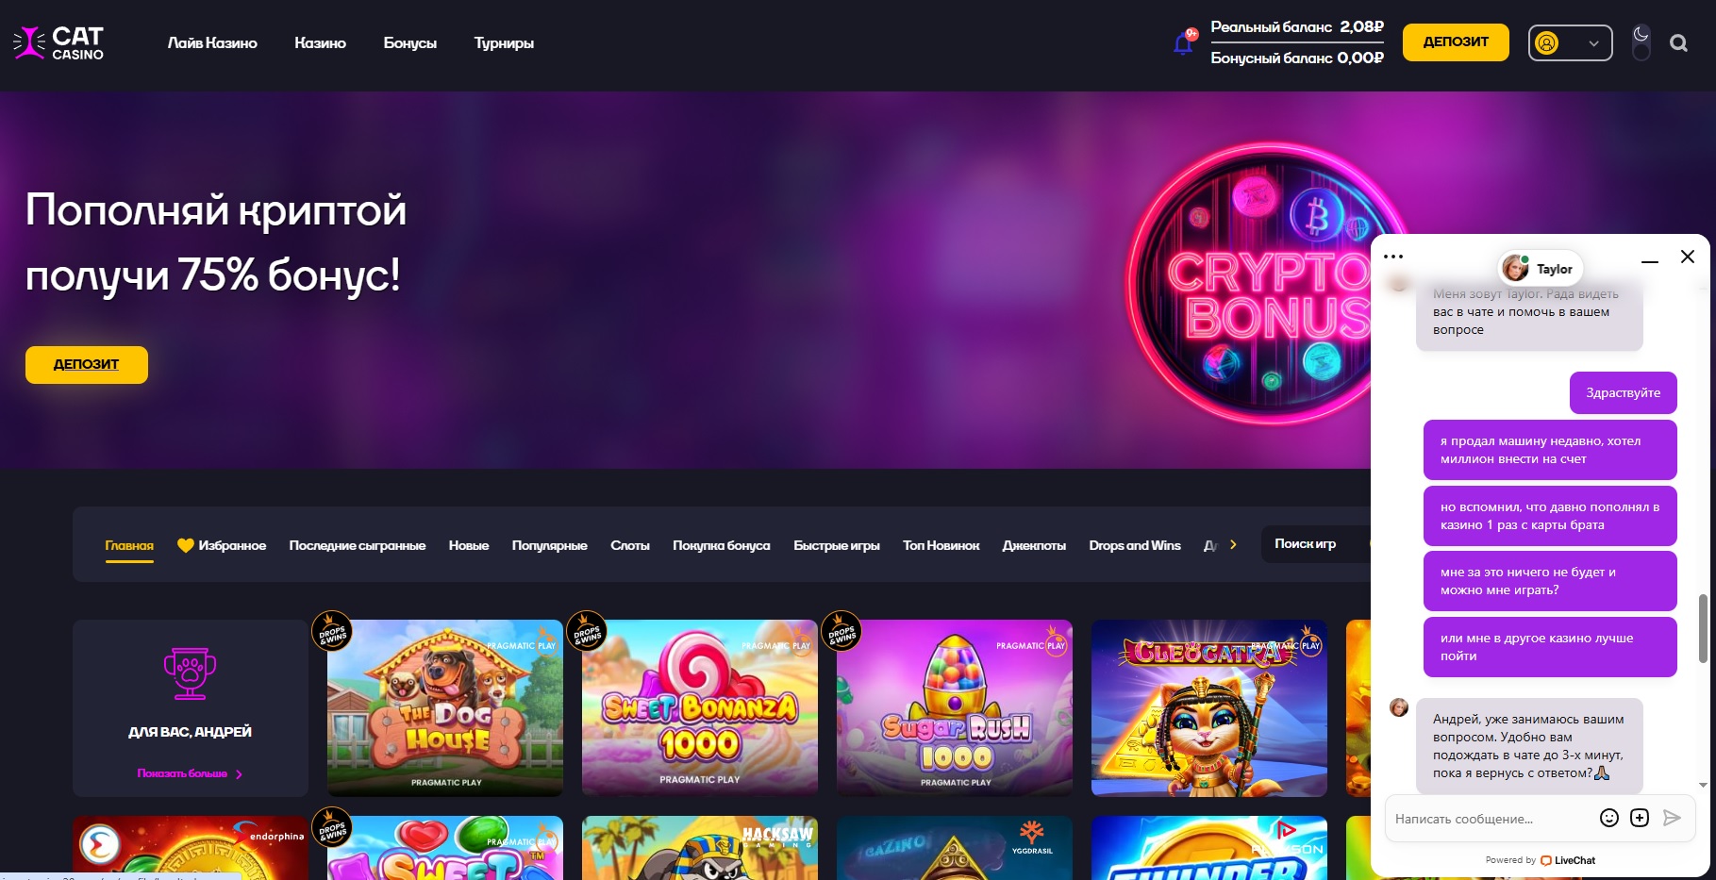Expand game categories with right chevron
Image resolution: width=1716 pixels, height=880 pixels.
[x=1233, y=545]
